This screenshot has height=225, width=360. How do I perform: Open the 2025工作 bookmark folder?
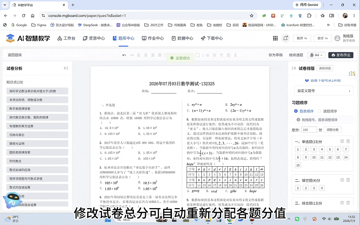[x=154, y=25]
